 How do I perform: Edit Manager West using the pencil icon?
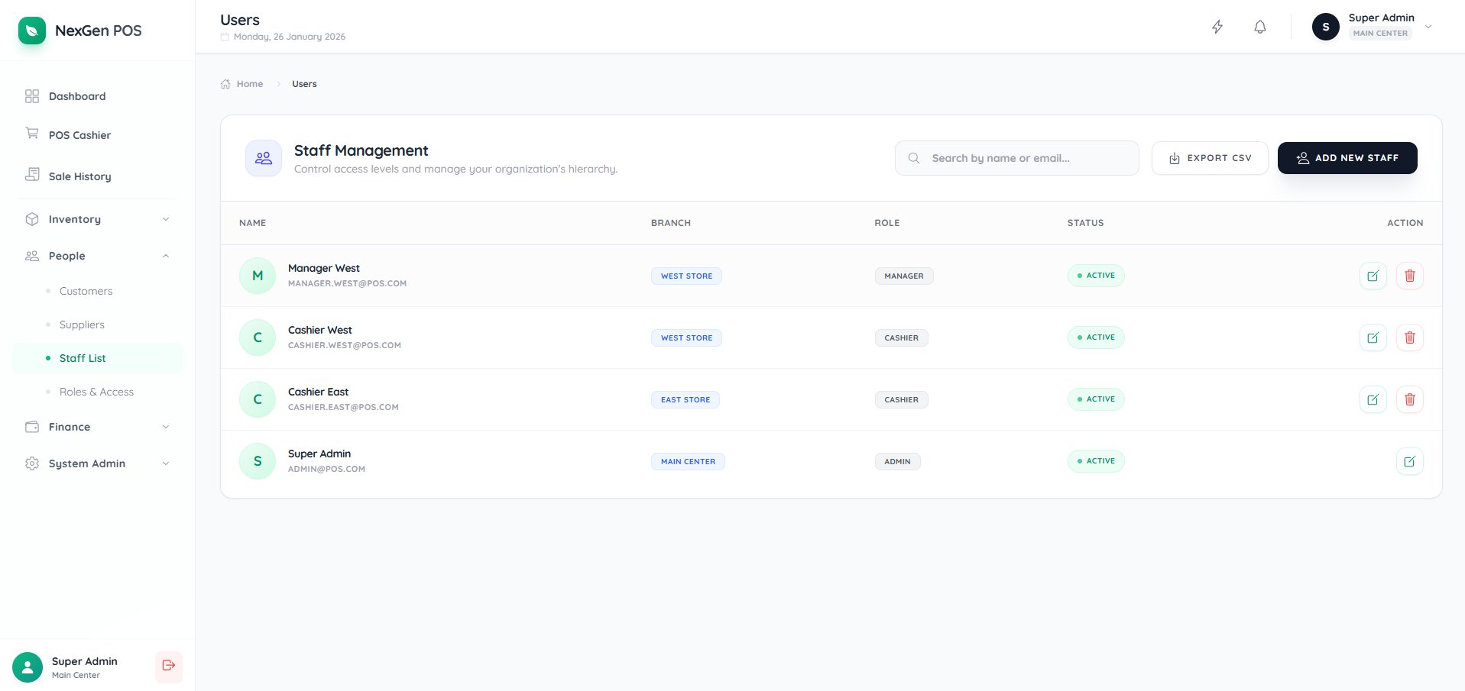(x=1373, y=276)
